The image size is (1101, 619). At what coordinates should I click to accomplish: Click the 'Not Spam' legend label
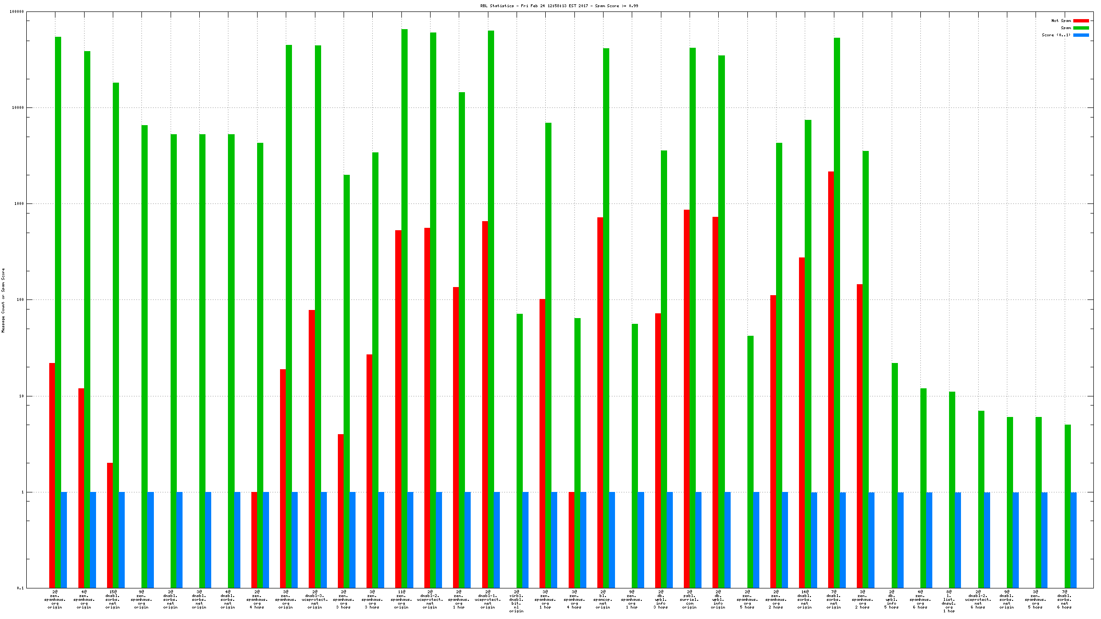click(1061, 21)
